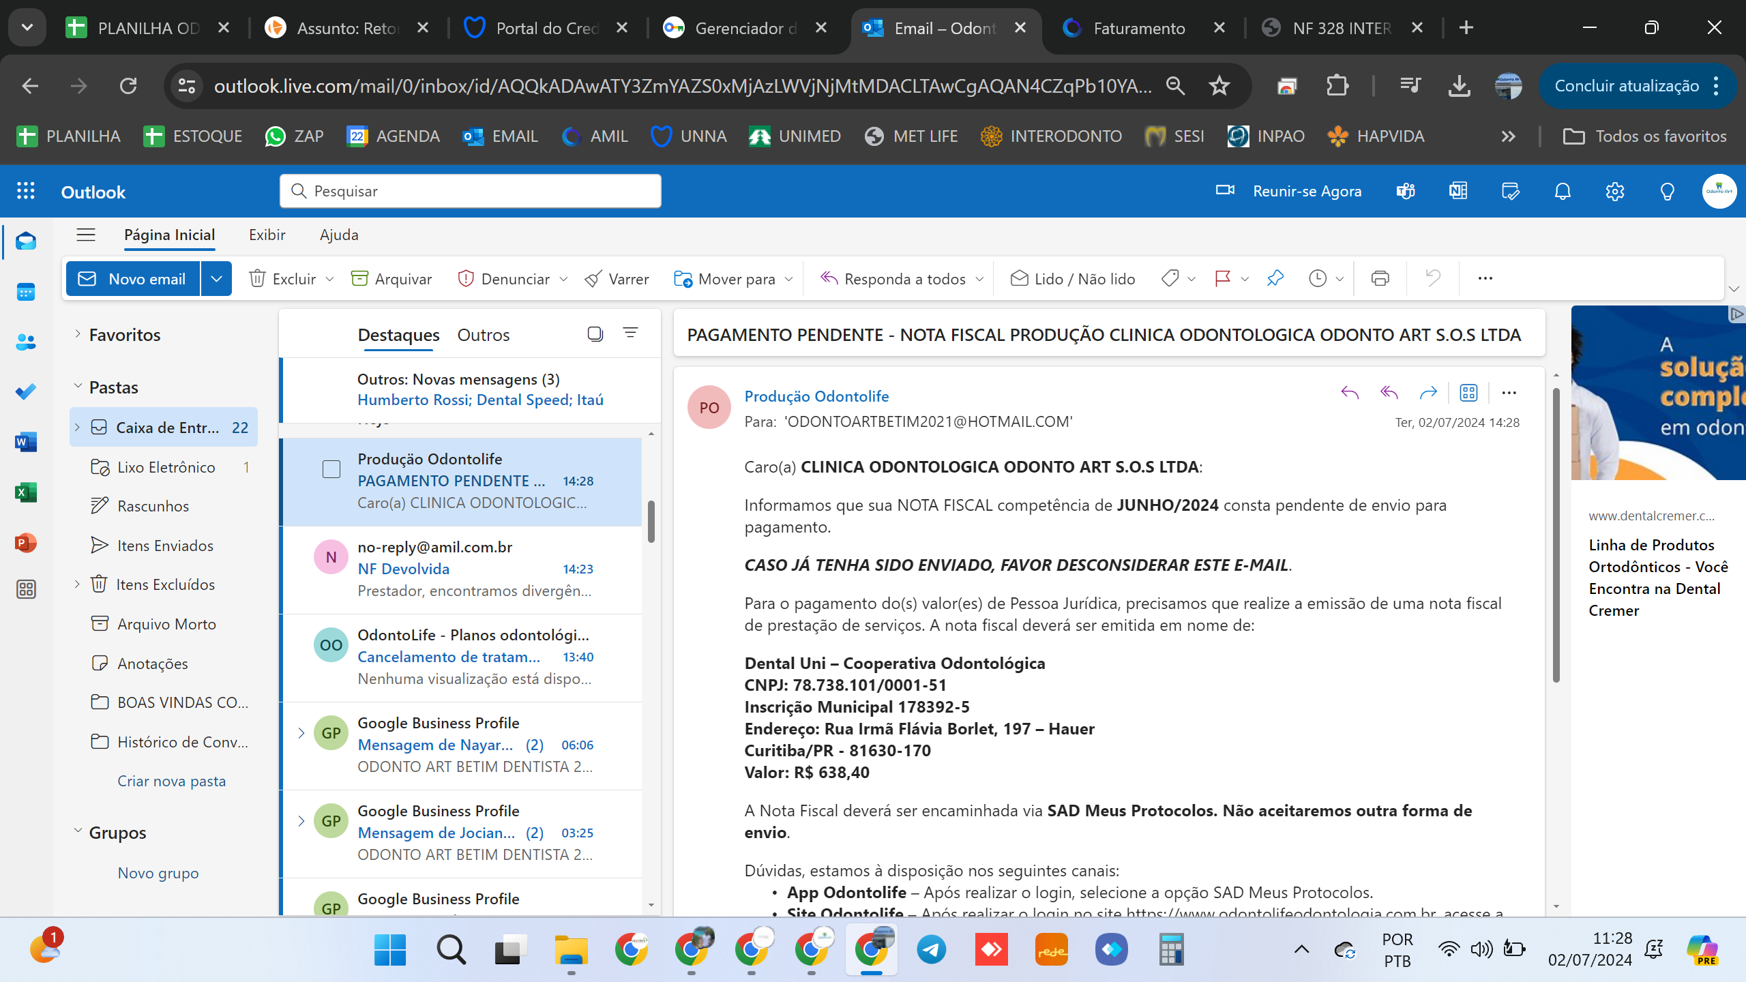This screenshot has width=1746, height=982.
Task: Collapse the Pastas folder section
Action: 78,387
